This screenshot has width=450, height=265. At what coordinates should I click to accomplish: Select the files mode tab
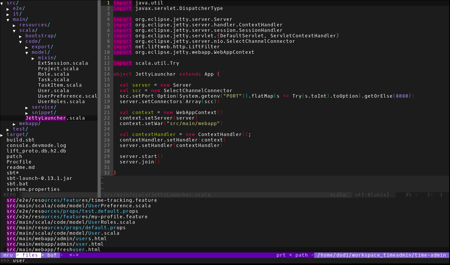tap(30, 255)
